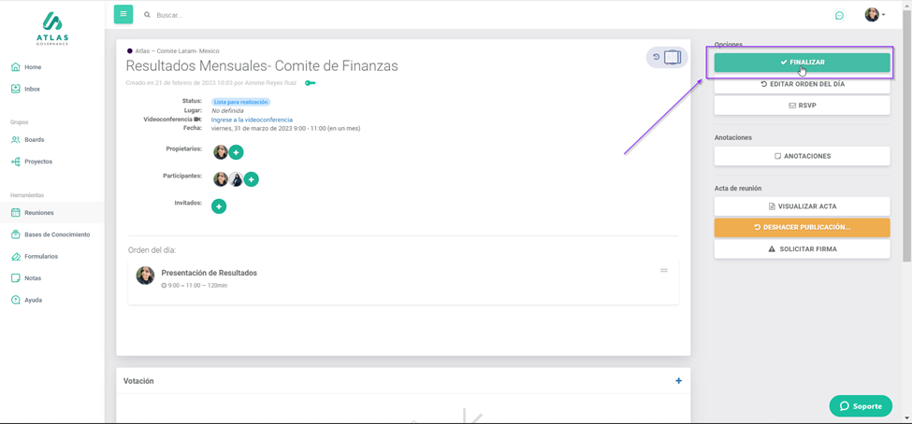Open the Soporte chat widget
The image size is (912, 424).
pos(861,406)
